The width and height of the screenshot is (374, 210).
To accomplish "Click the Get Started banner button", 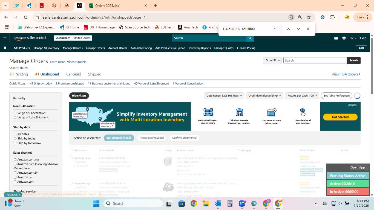I will coord(340,117).
